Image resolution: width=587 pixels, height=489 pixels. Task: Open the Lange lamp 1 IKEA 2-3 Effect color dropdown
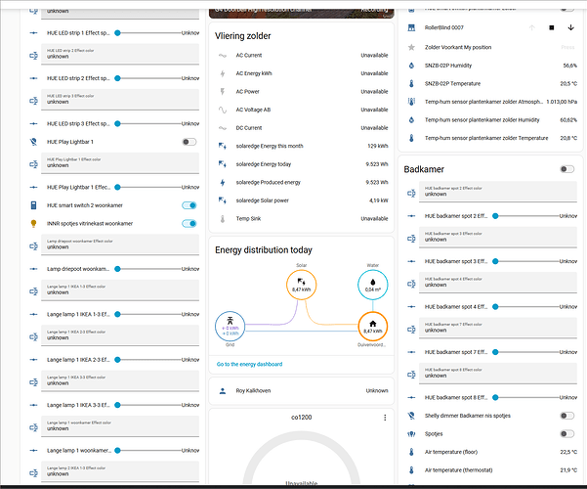point(120,335)
